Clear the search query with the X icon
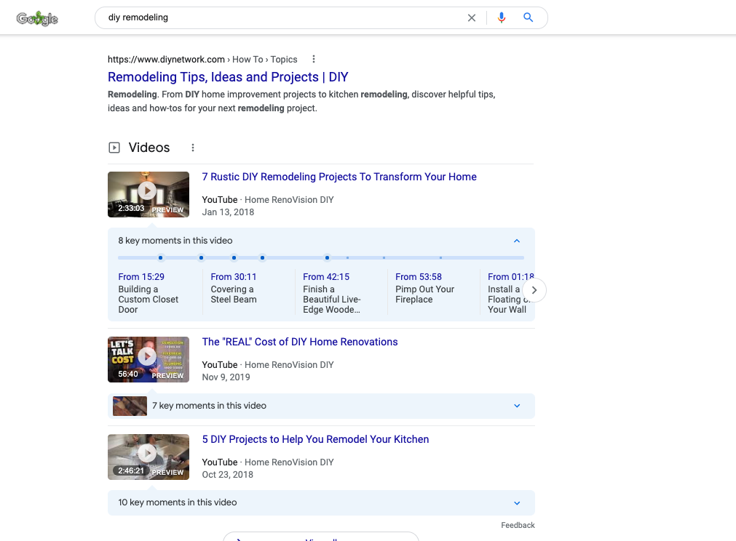 (x=472, y=17)
